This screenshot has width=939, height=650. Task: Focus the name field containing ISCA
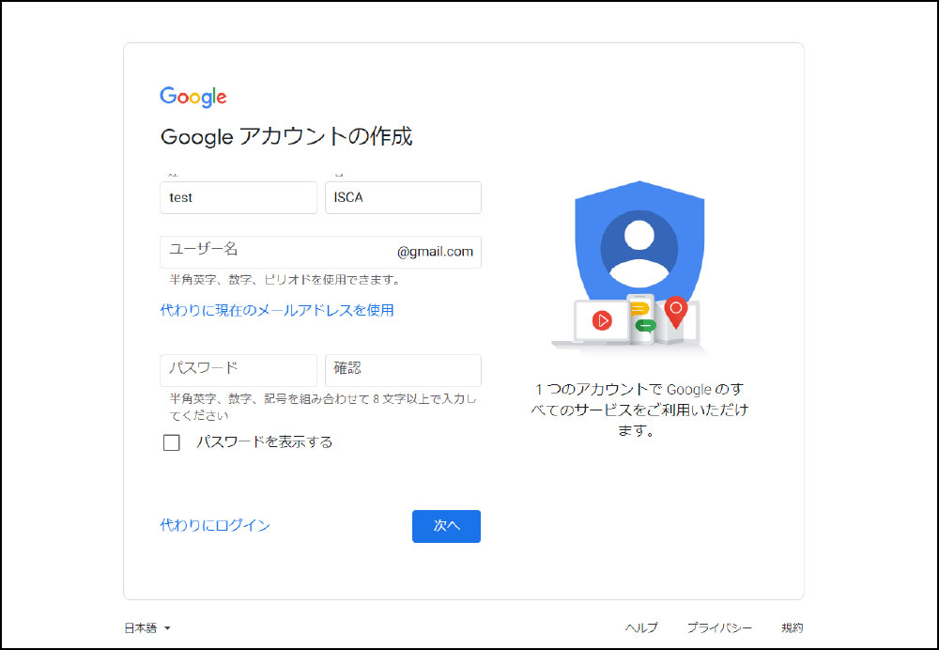[x=403, y=197]
